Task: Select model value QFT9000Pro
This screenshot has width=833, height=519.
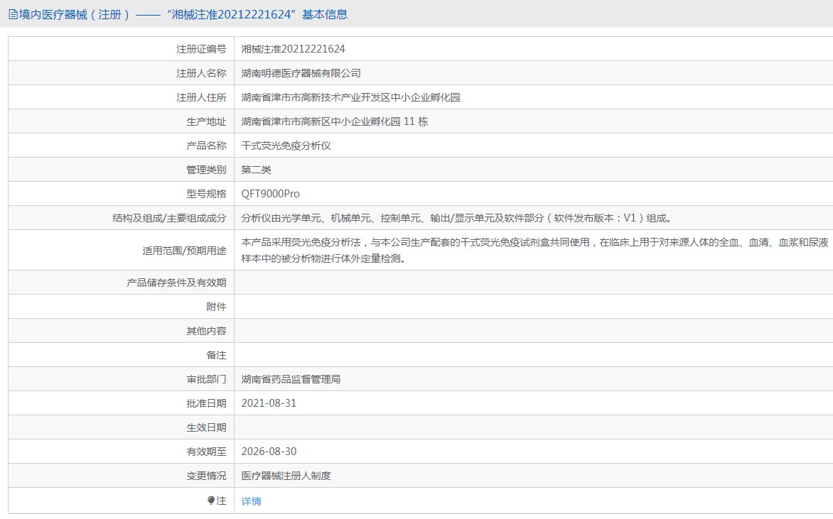Action: pyautogui.click(x=270, y=194)
